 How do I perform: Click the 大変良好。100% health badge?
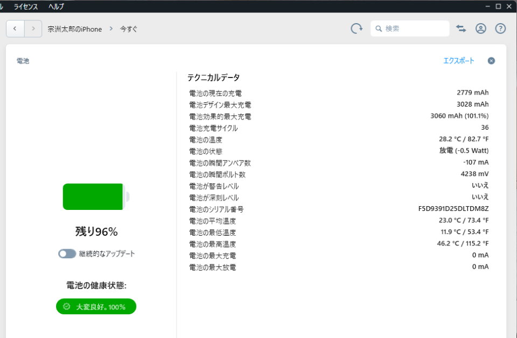coord(96,307)
